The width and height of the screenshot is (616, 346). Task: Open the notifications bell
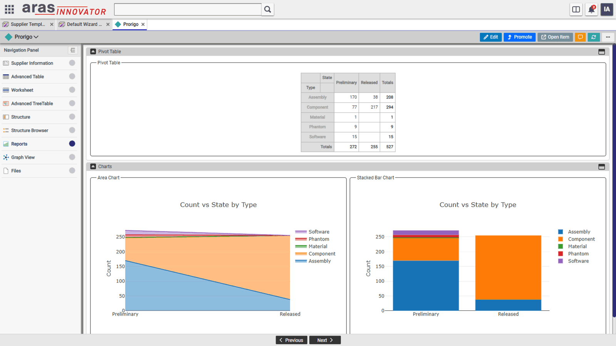(591, 10)
